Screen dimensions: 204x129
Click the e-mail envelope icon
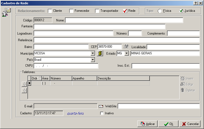[101, 107]
